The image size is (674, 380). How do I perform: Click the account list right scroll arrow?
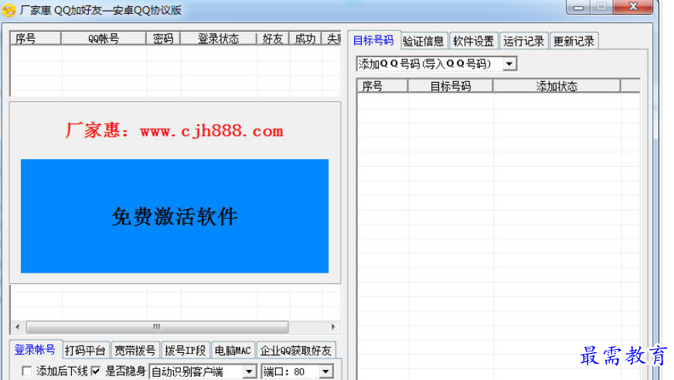coord(333,327)
